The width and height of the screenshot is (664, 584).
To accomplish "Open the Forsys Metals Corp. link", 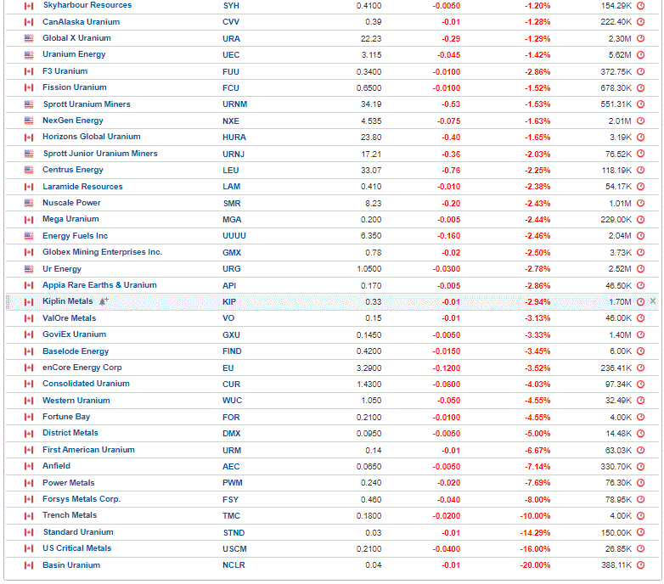I will tap(82, 499).
